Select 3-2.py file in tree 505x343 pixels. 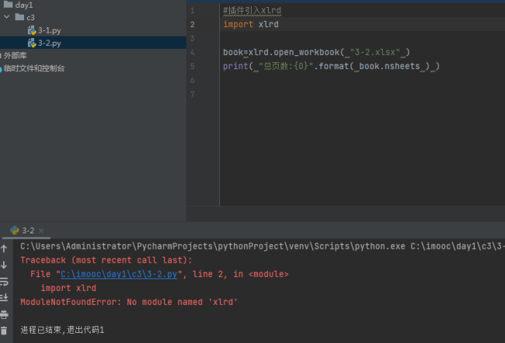click(x=49, y=43)
